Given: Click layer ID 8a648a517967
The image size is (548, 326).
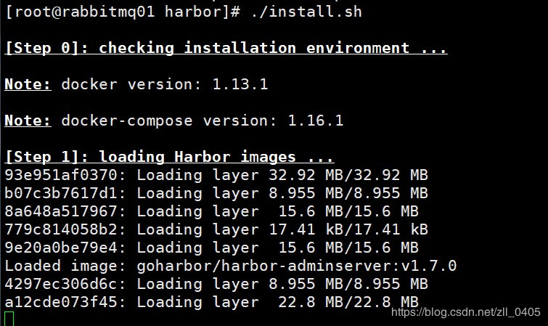Looking at the screenshot, I should 63,211.
